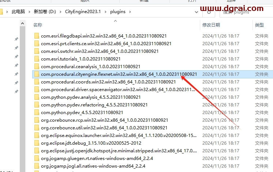
Task: Select org.corebounce.rcp.win32.win32.x86_64 folder name
Action: (x=104, y=120)
